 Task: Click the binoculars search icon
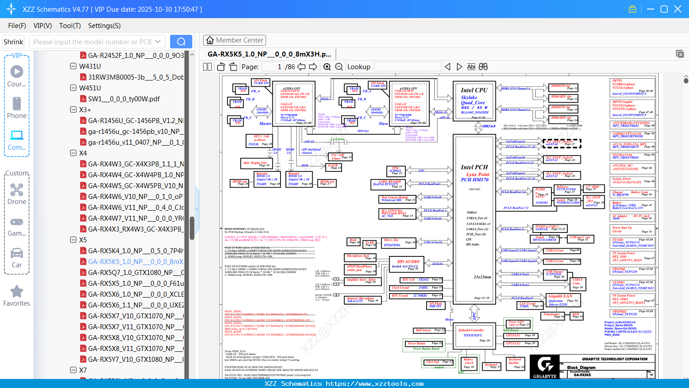[x=483, y=67]
